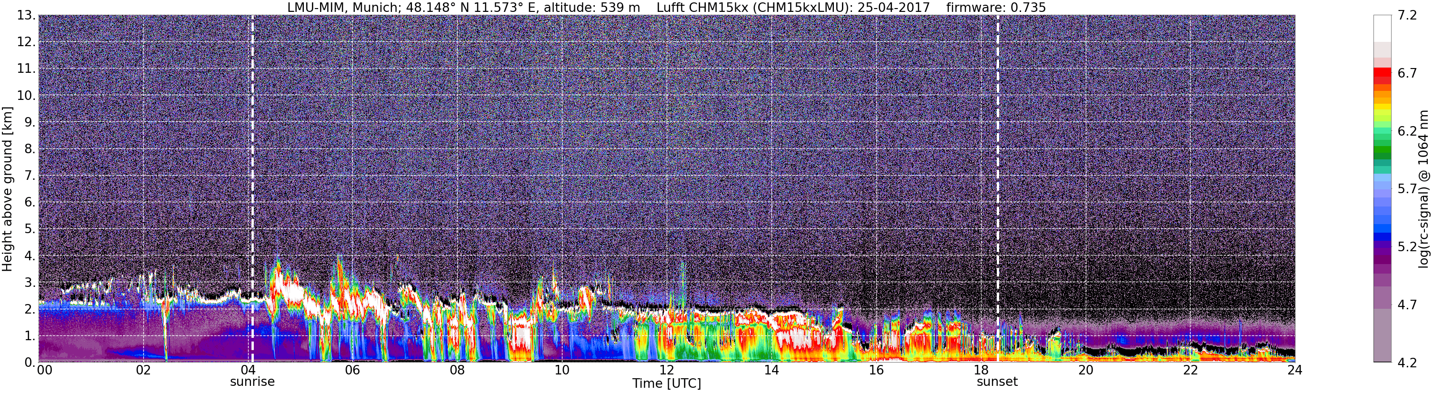This screenshot has width=1433, height=393.
Task: Click the '08' time axis tick label
Action: click(457, 370)
